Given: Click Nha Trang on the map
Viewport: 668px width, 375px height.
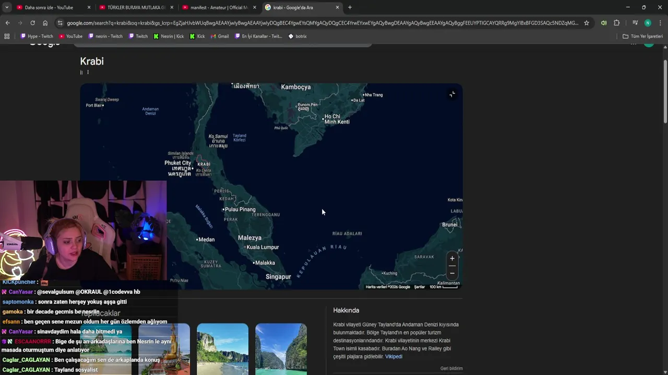Looking at the screenshot, I should pos(373,95).
